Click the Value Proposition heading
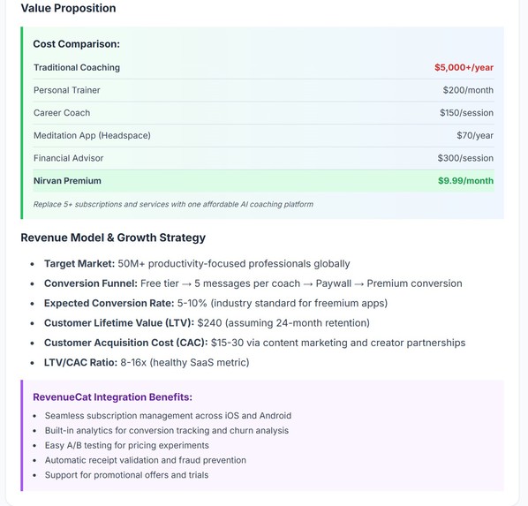 (x=68, y=8)
